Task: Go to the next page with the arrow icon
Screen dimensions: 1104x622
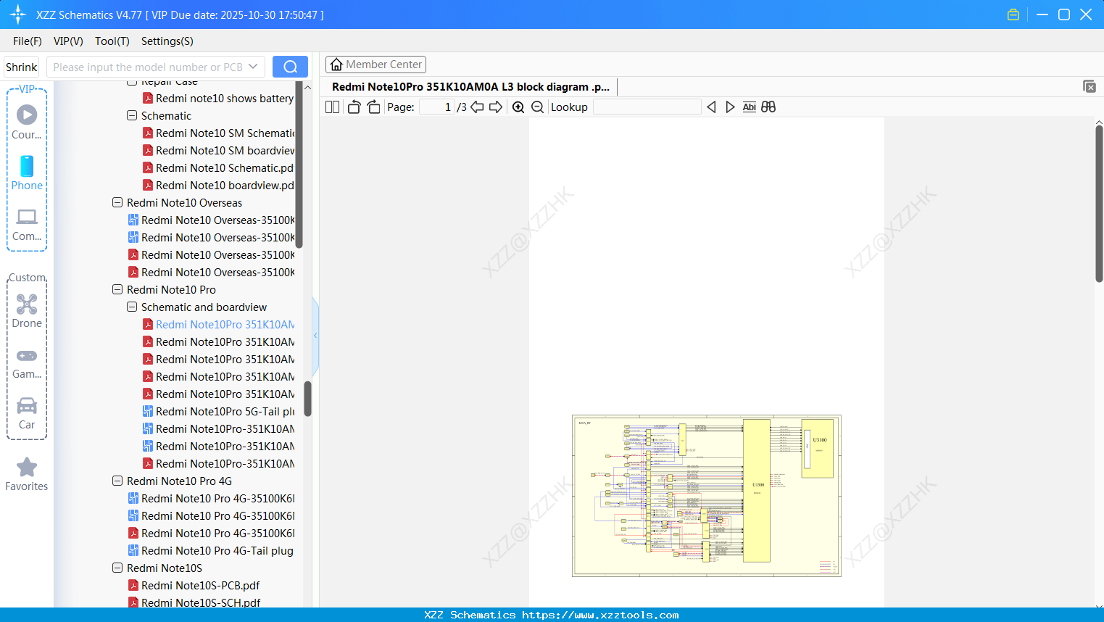Action: point(494,107)
